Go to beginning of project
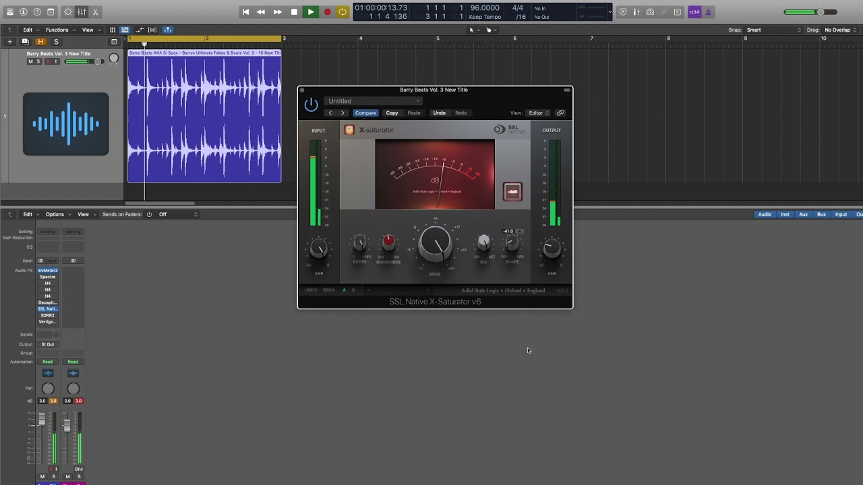 246,12
